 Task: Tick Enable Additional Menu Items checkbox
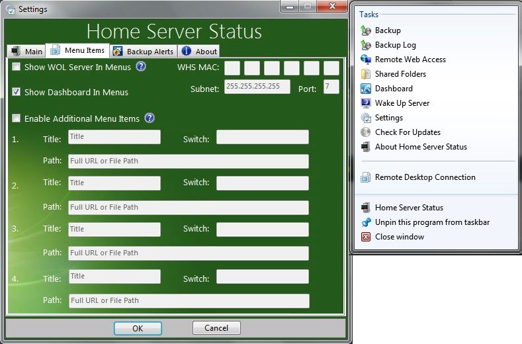(x=16, y=118)
